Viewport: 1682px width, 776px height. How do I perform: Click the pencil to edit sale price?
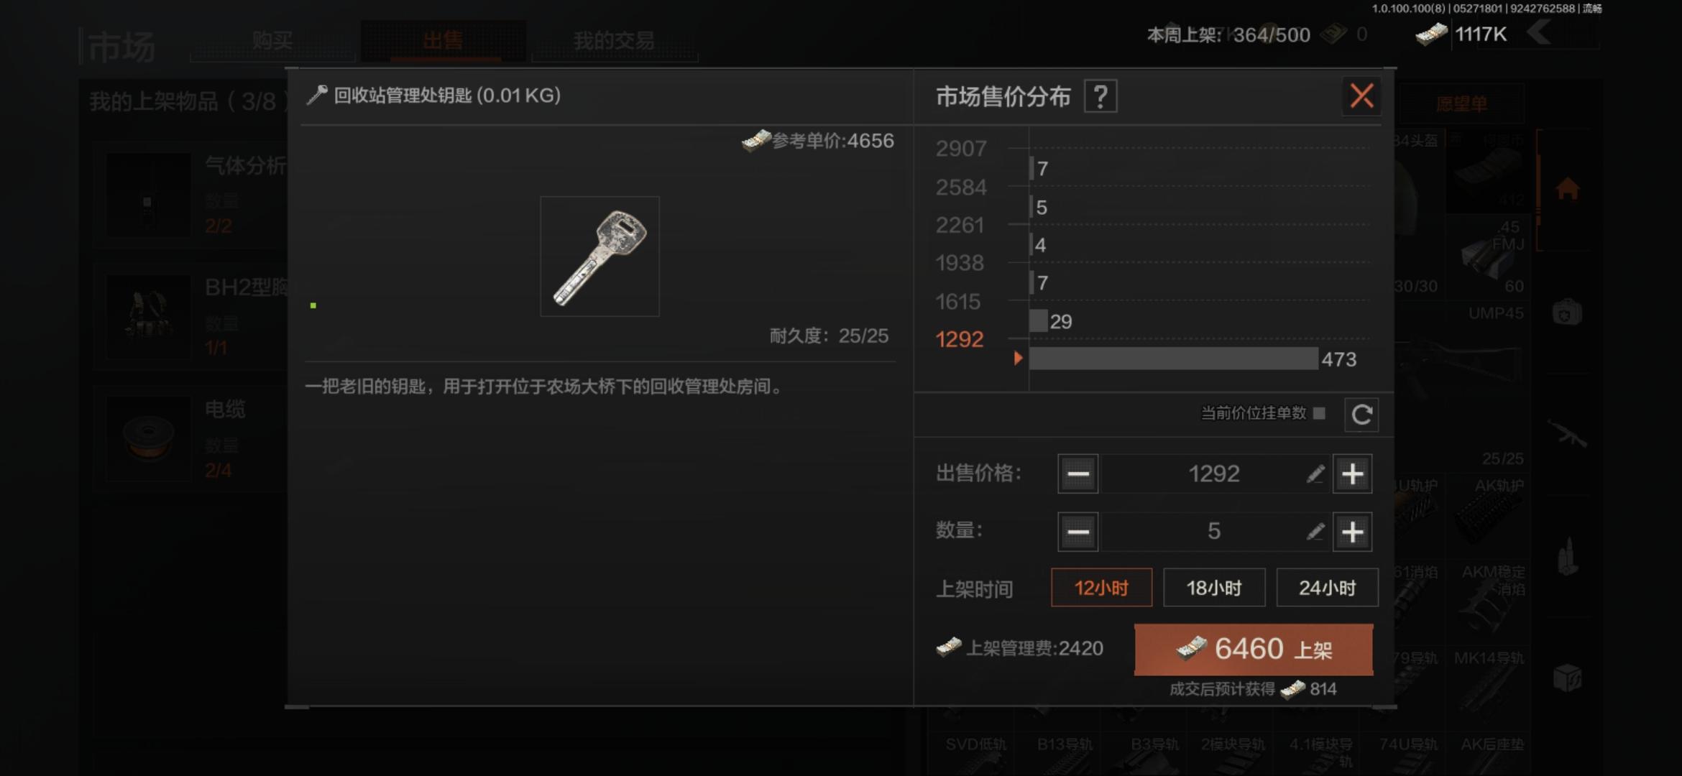1315,474
